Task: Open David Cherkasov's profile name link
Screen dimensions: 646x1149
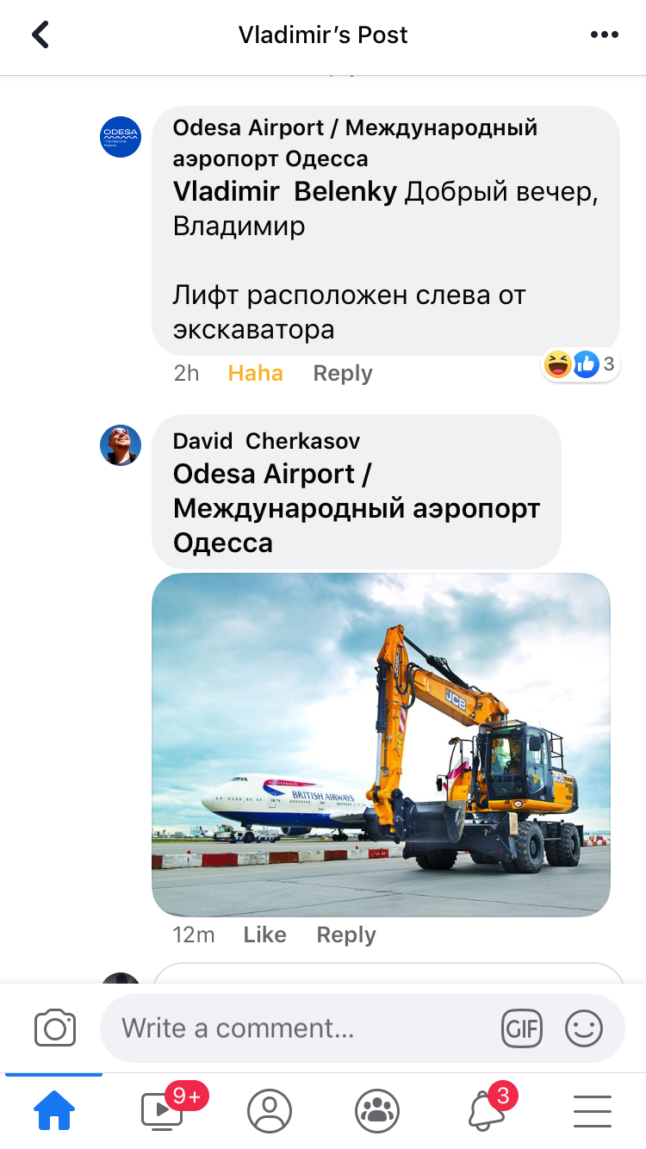Action: (x=266, y=441)
